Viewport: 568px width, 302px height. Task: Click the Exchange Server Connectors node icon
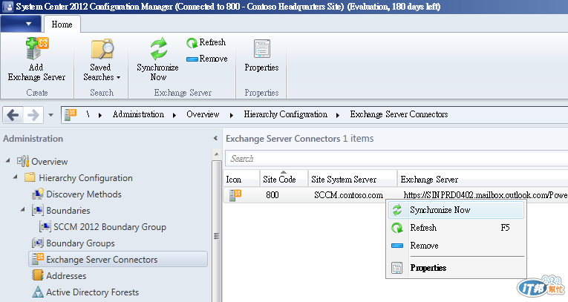click(38, 259)
